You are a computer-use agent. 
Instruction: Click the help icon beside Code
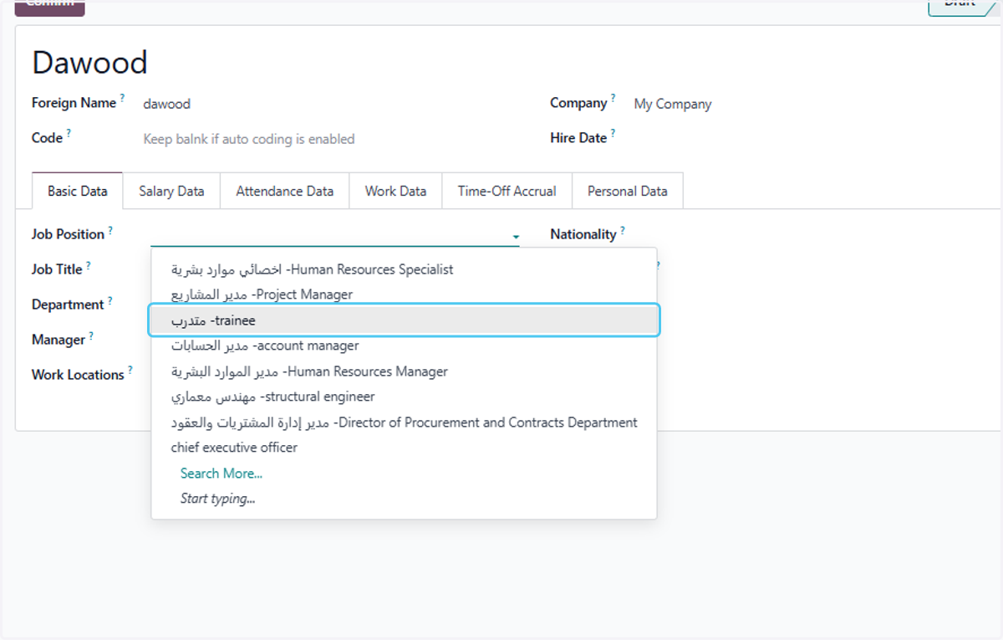coord(69,133)
